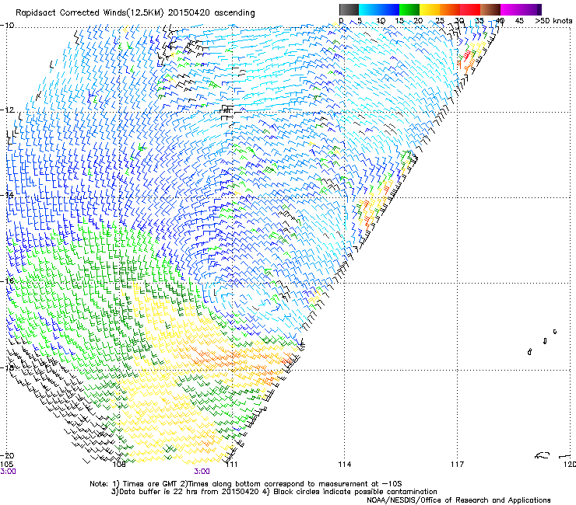The width and height of the screenshot is (576, 505).
Task: Click the '-10' latitude axis label
Action: [7, 26]
